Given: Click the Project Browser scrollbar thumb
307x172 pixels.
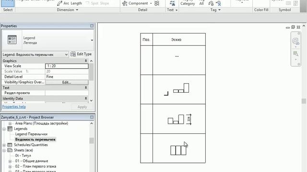Looking at the screenshot, I should click(92, 140).
